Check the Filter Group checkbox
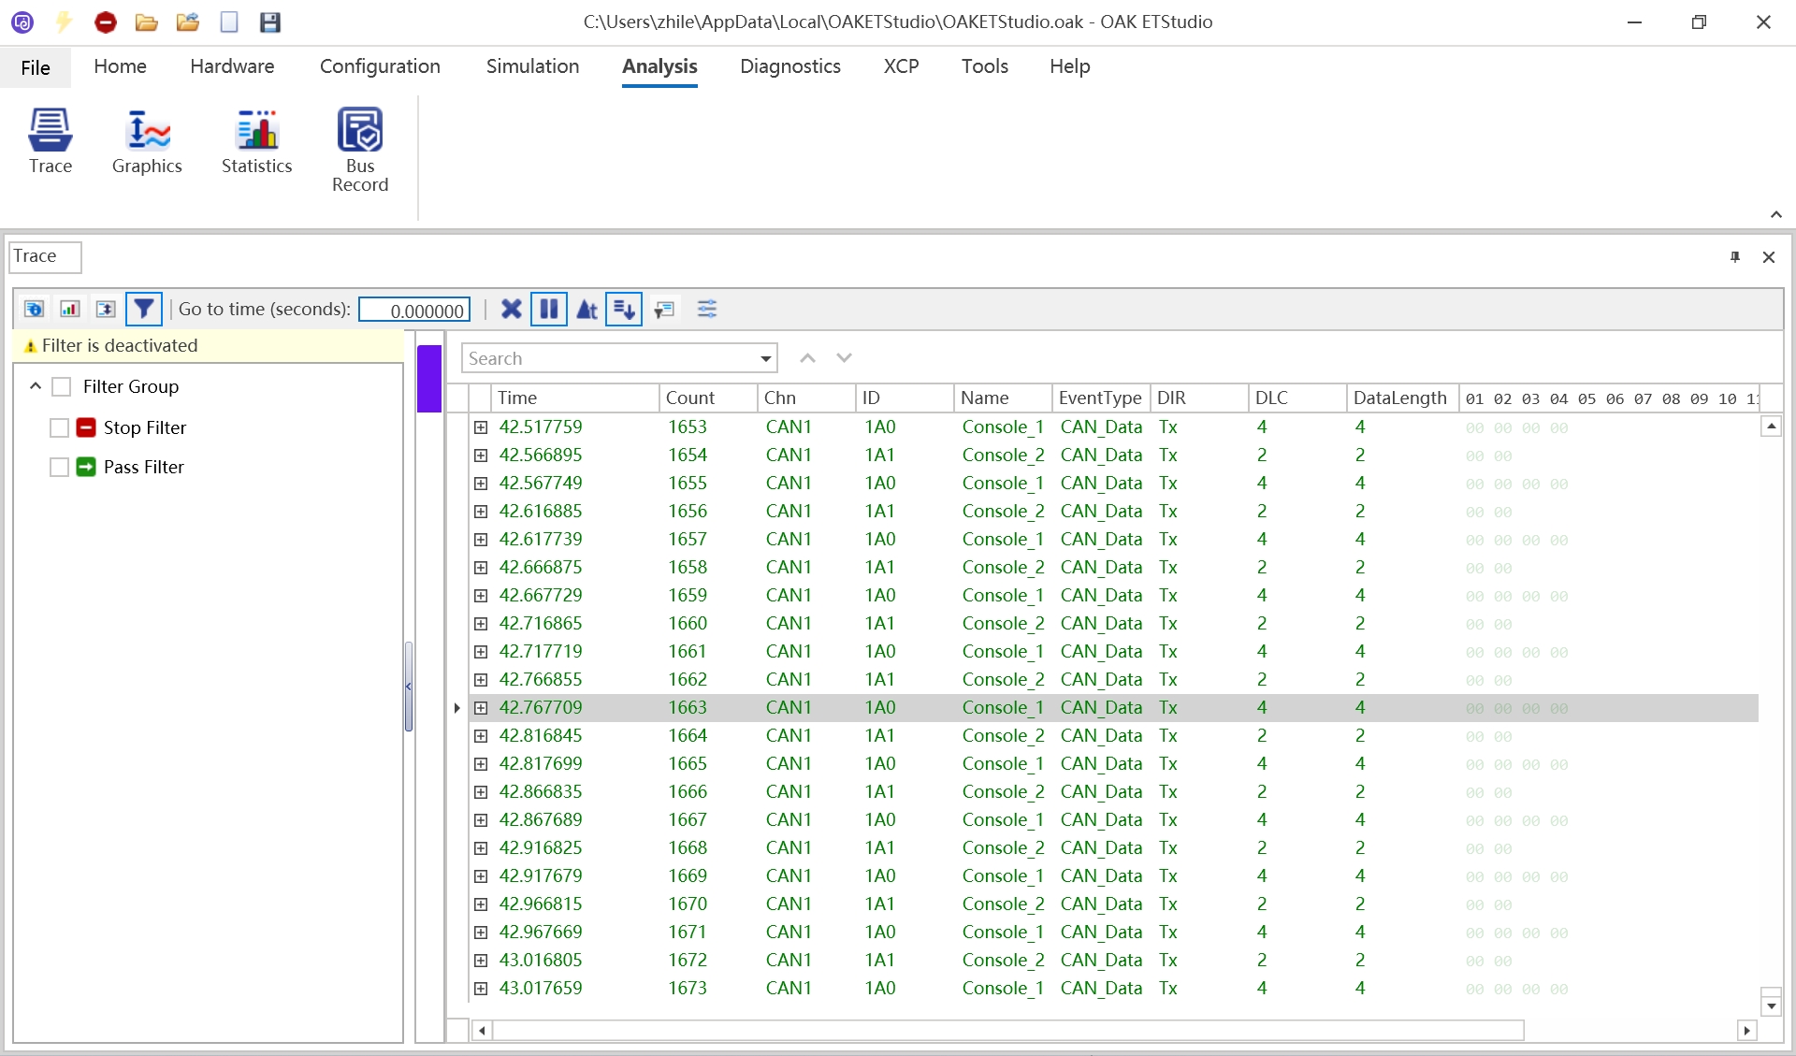Screen dimensions: 1796x1056 (62, 386)
